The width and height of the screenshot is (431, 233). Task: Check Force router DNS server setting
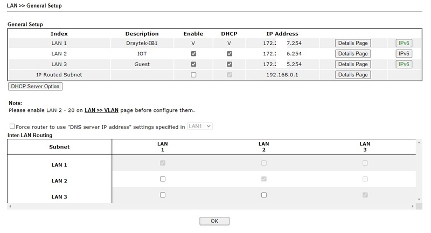tap(12, 126)
